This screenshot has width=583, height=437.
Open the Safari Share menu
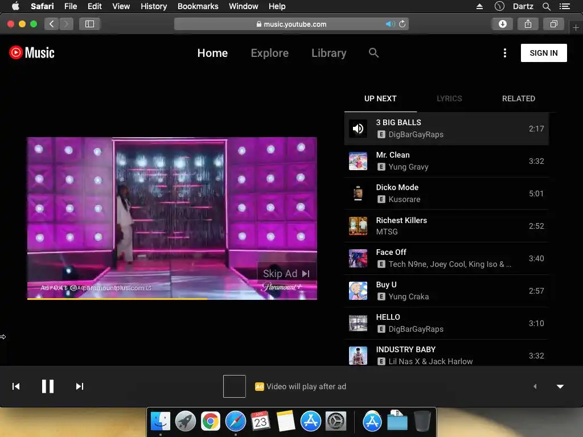(x=528, y=24)
